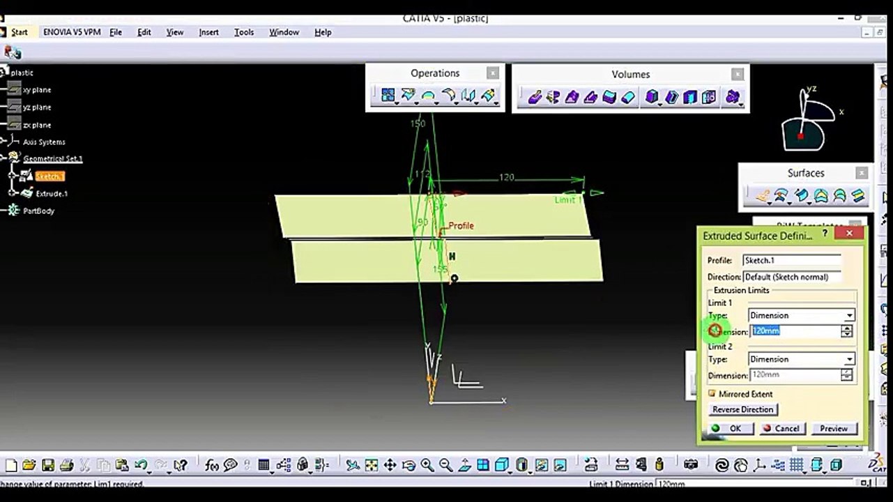Select the Pan view tool
This screenshot has width=893, height=502.
390,465
